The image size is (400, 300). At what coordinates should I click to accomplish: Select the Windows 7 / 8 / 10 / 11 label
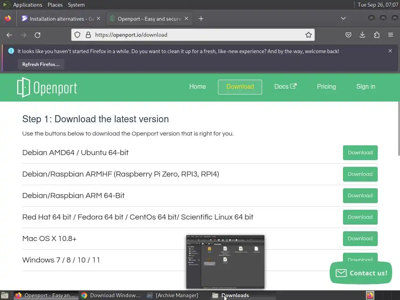tap(61, 260)
